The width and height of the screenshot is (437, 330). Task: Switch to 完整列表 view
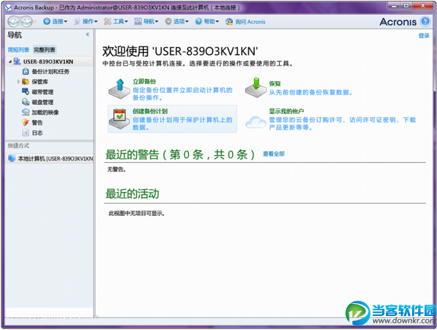coord(44,50)
